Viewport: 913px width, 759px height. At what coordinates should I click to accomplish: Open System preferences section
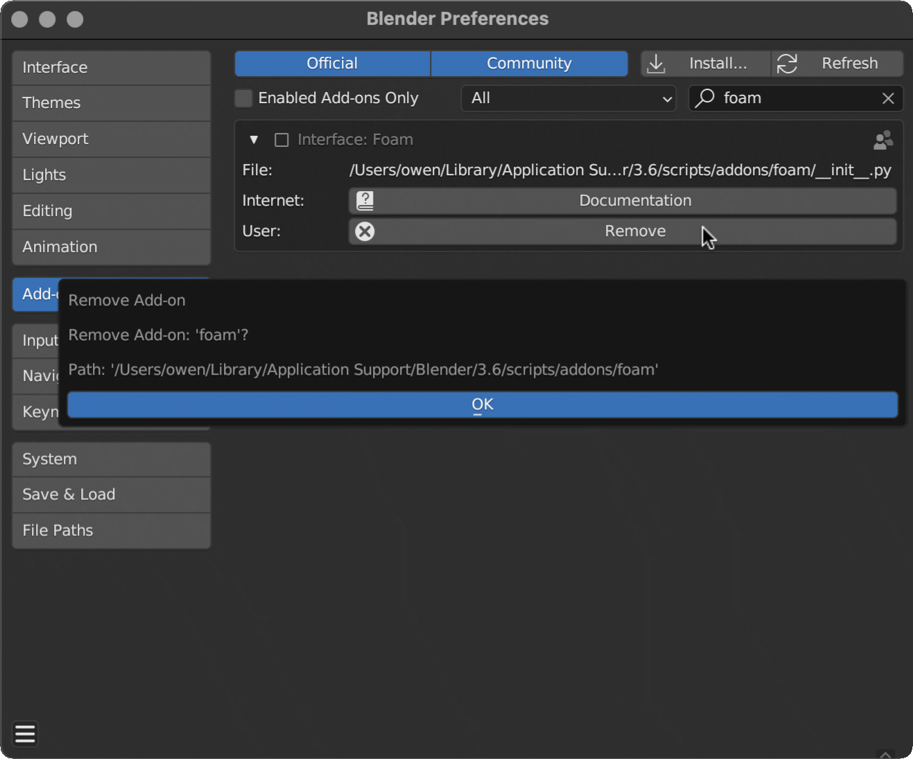[x=111, y=459]
